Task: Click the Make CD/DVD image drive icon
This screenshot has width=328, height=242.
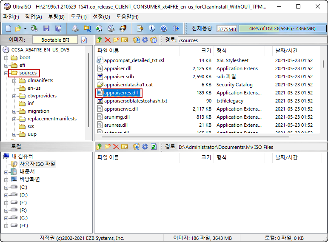Action: [75, 28]
